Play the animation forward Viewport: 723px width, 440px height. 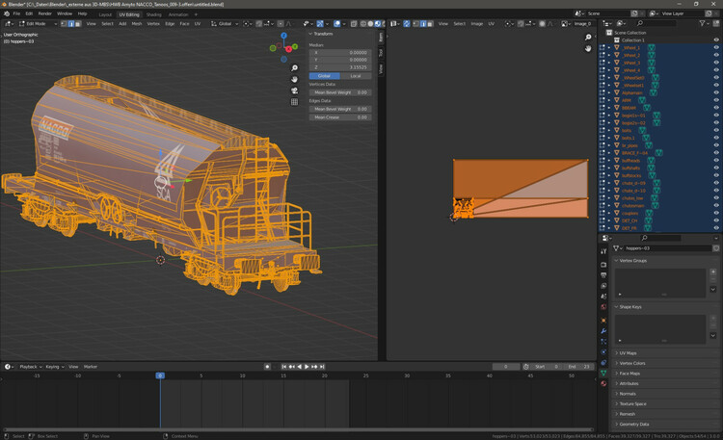(307, 367)
